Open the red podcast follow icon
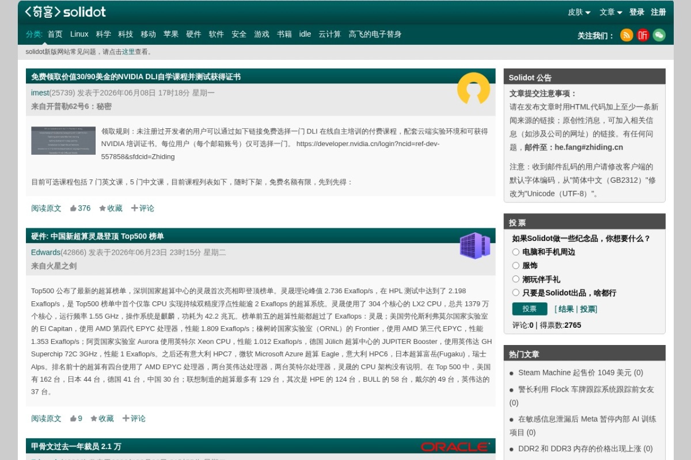This screenshot has height=460, width=691. click(x=643, y=35)
